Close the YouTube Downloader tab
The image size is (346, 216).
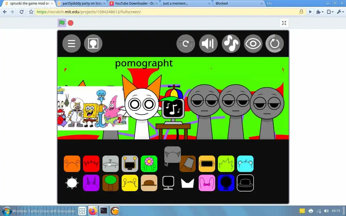(x=157, y=4)
